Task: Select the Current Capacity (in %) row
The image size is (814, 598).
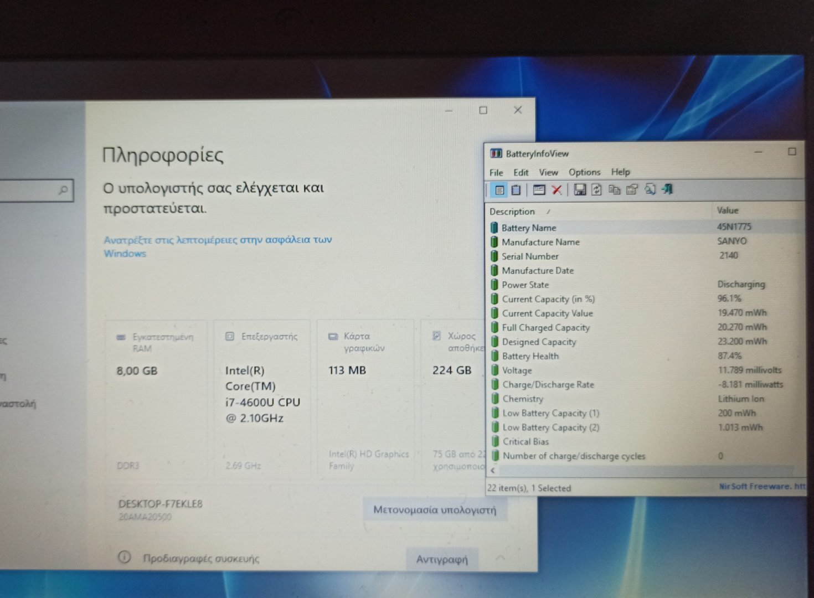Action: point(646,299)
